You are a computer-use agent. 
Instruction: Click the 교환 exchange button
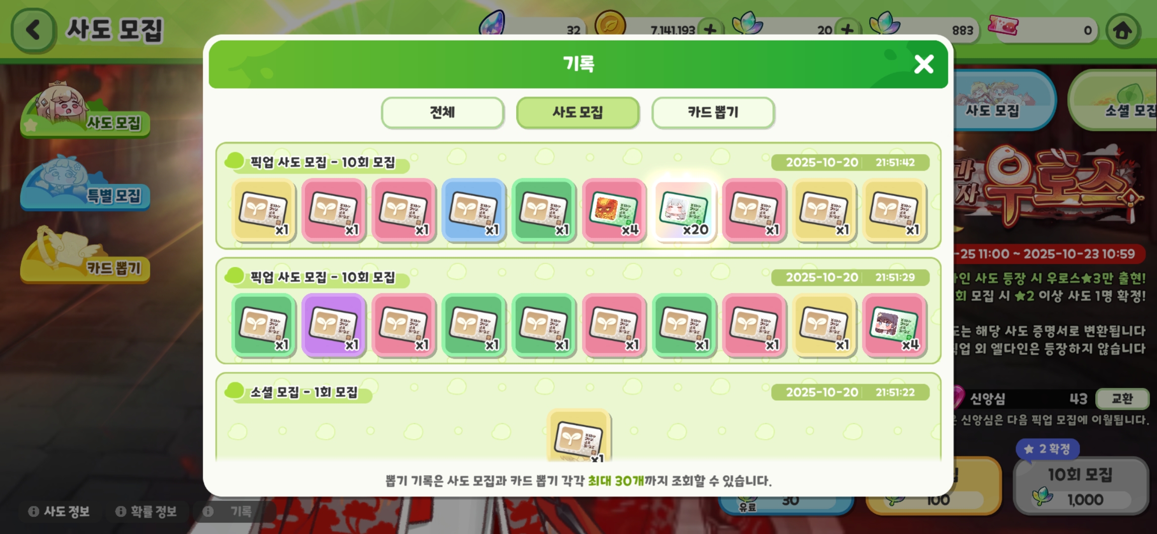point(1122,399)
